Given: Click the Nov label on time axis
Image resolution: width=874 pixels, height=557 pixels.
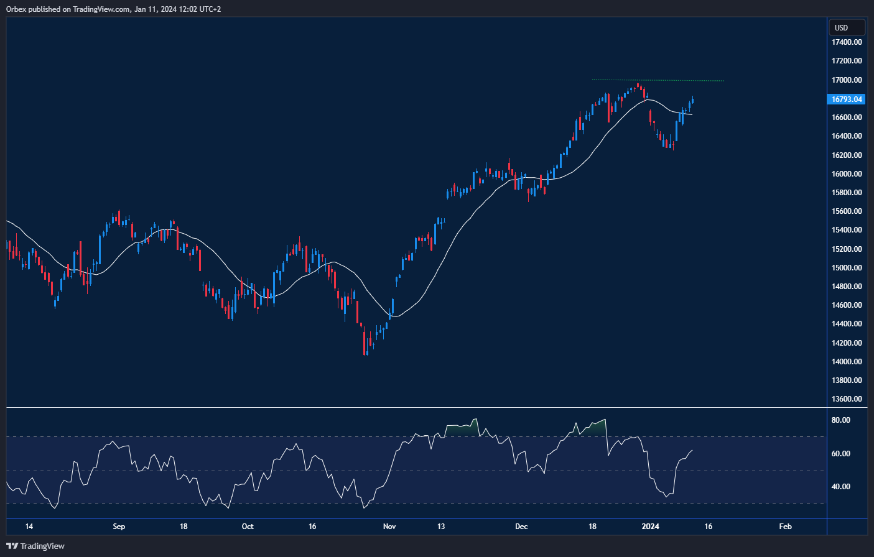Looking at the screenshot, I should 389,527.
